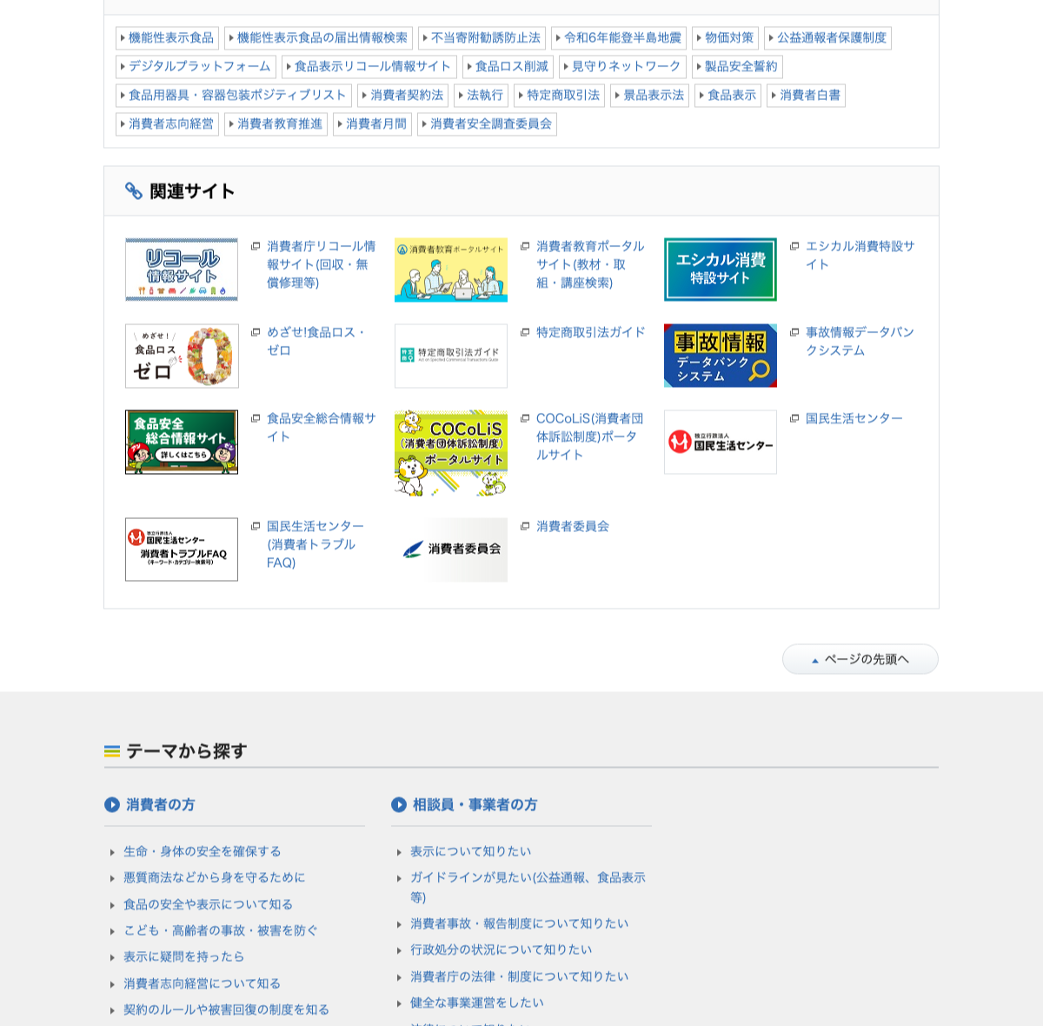Click the 国民生活センター text link
Image resolution: width=1043 pixels, height=1026 pixels.
pos(854,418)
